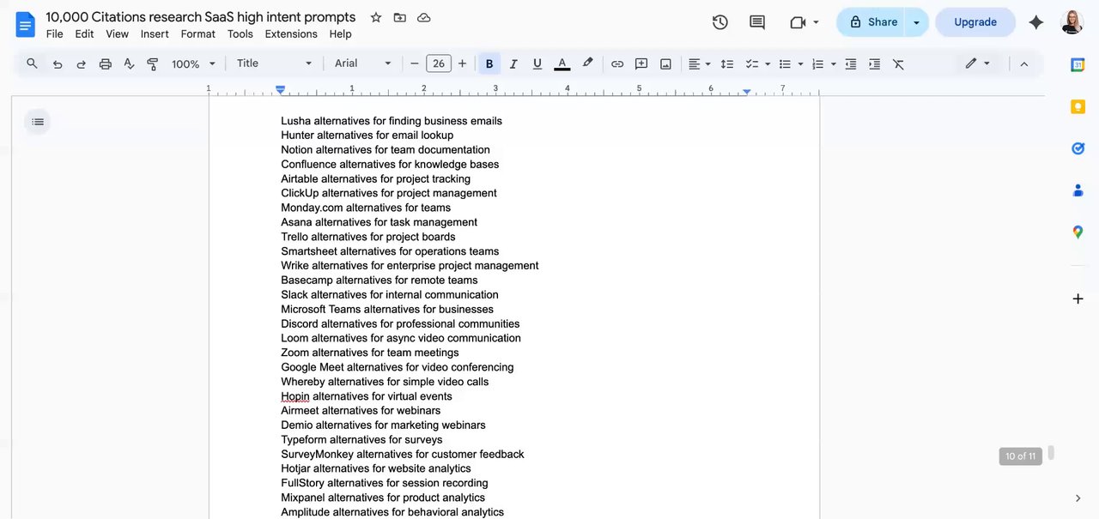Open the Gemini sparkle icon

click(1036, 22)
